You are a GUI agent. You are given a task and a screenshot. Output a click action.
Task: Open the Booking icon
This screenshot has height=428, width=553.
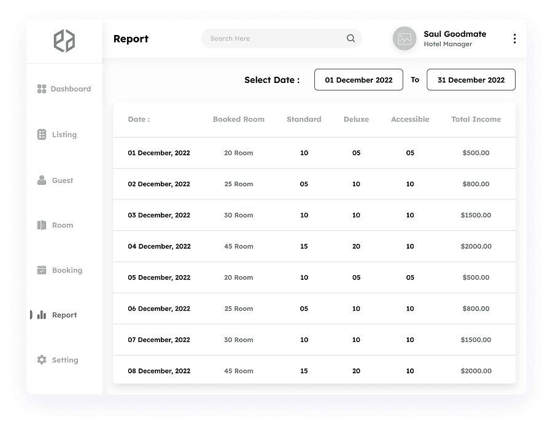(41, 270)
